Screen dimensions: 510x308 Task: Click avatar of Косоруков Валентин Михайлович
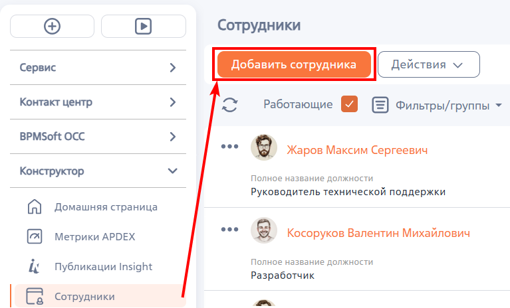tap(264, 230)
